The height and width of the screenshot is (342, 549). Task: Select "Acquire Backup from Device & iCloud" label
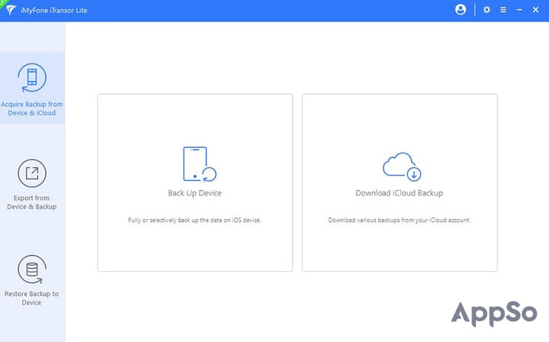pos(32,108)
